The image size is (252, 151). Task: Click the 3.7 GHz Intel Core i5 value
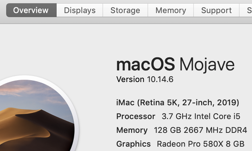pos(201,116)
